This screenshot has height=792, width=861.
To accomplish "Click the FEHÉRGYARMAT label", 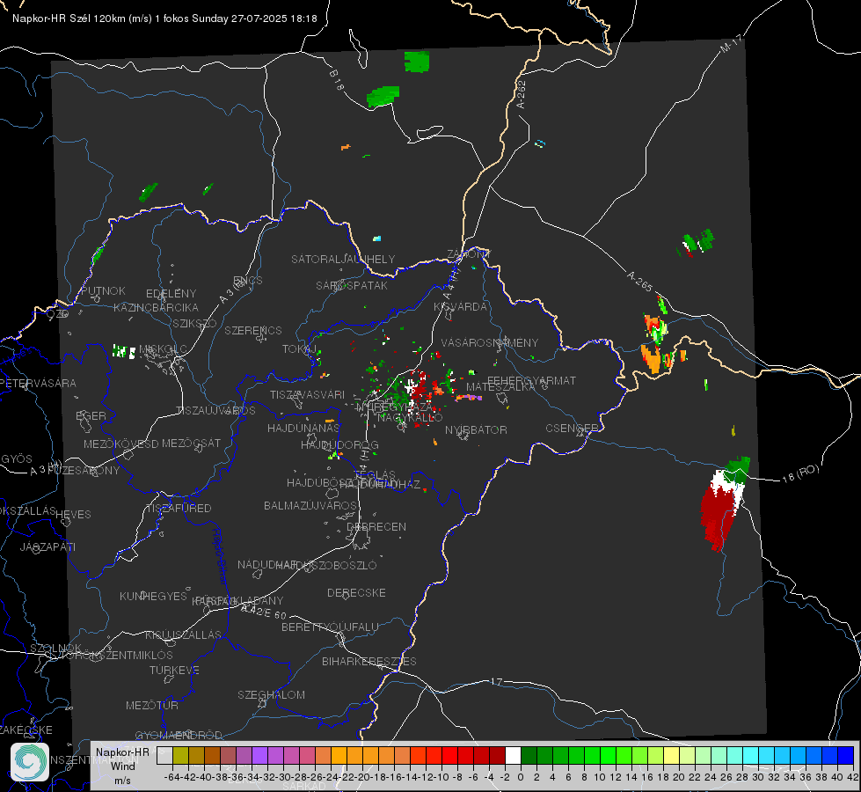I will pyautogui.click(x=531, y=380).
